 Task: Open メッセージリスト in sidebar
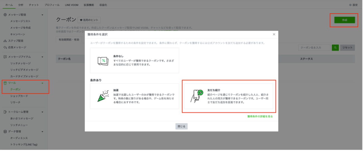click(x=20, y=21)
